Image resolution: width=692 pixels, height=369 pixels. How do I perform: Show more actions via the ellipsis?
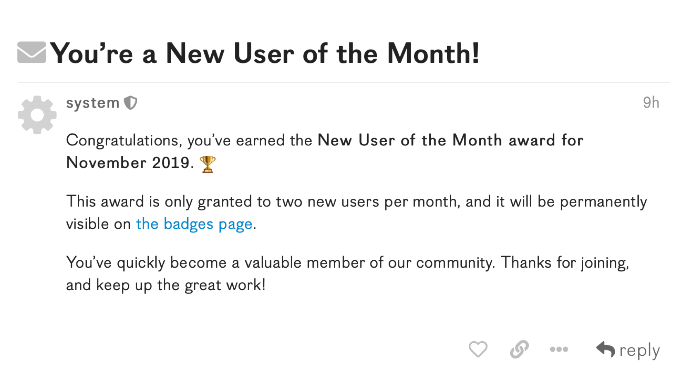(559, 350)
